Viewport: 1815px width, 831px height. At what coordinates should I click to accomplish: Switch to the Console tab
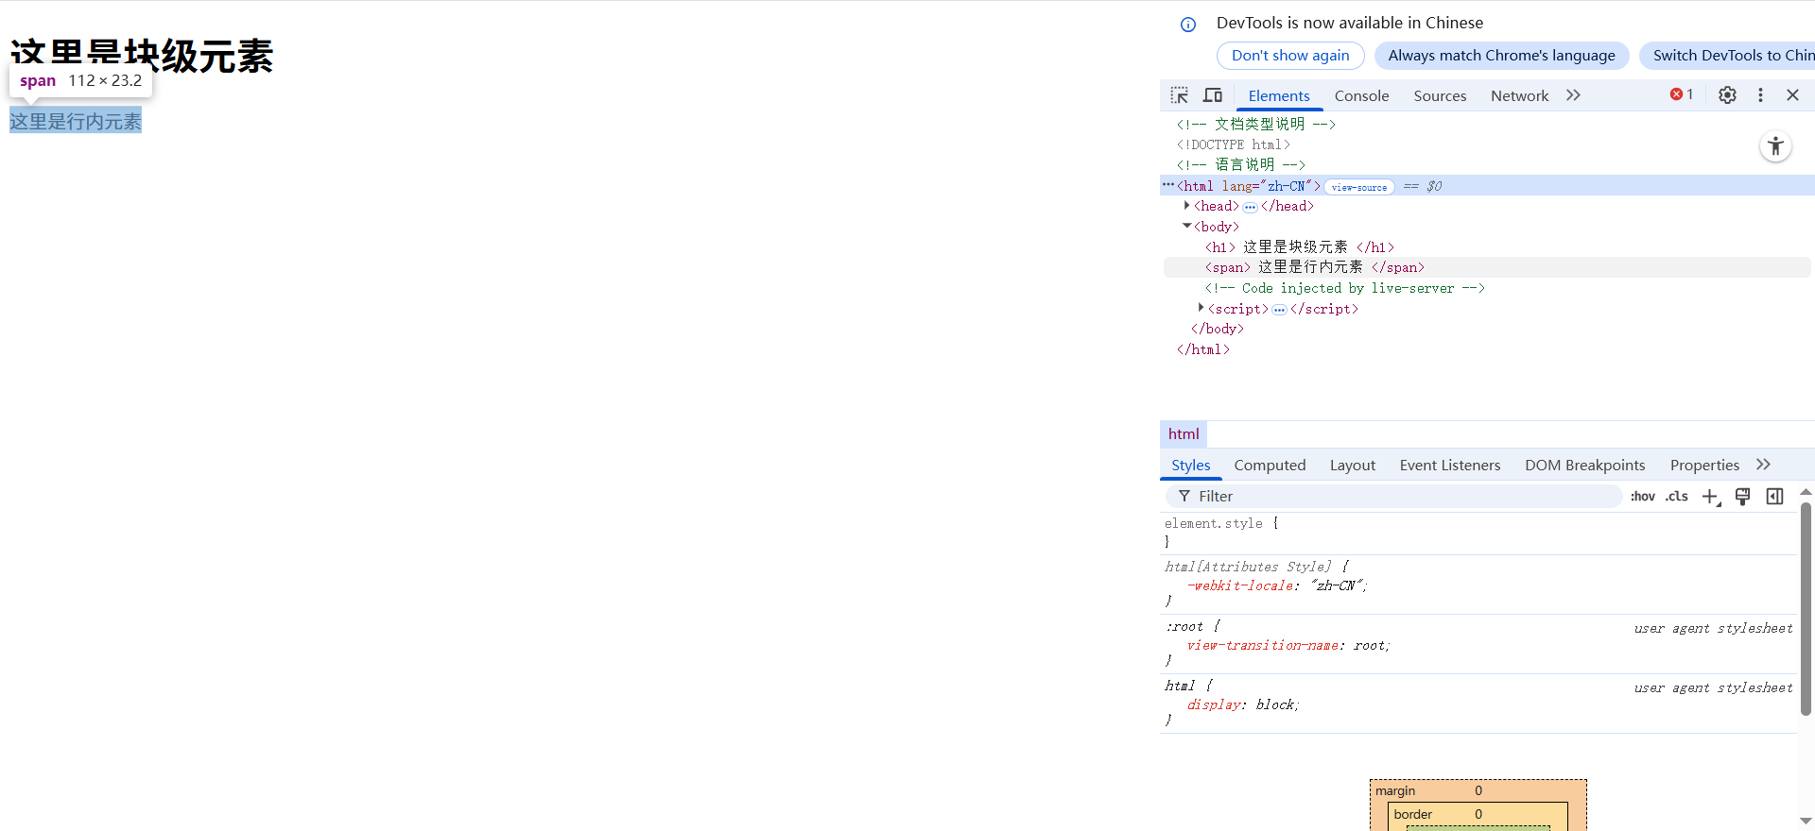pyautogui.click(x=1361, y=95)
